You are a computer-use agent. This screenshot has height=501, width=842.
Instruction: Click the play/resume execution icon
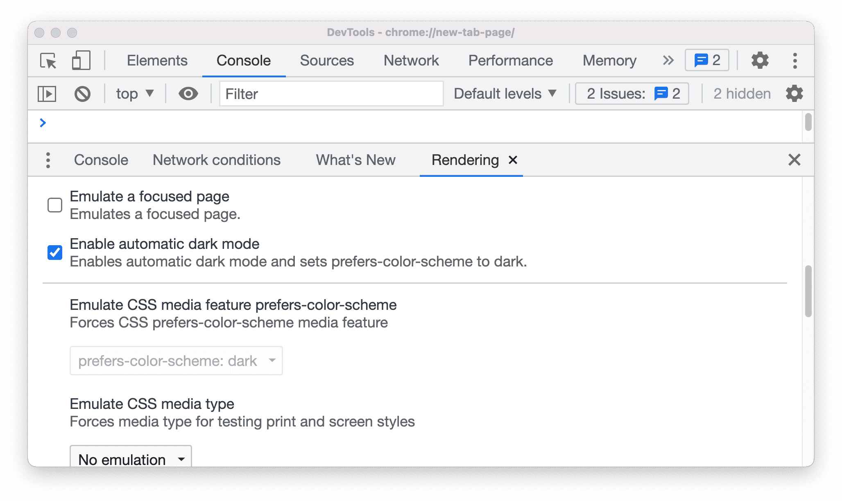coord(48,94)
